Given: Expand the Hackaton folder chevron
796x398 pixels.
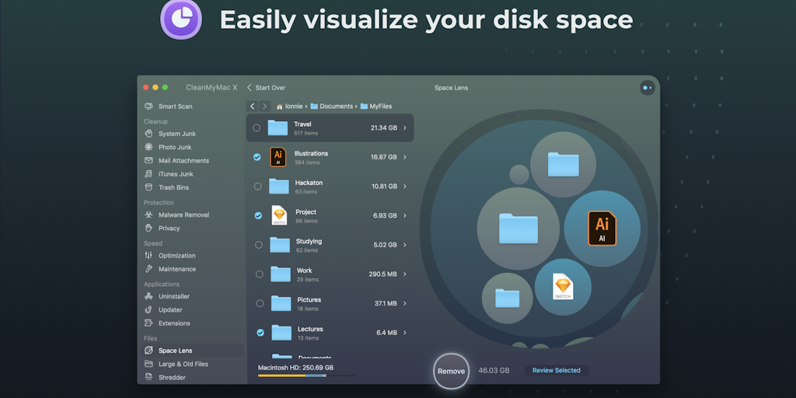Looking at the screenshot, I should click(404, 187).
